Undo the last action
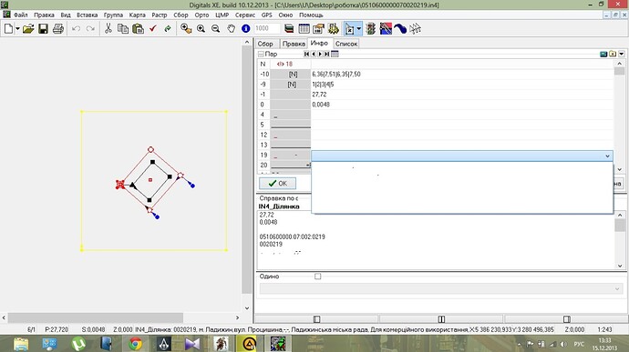Screen dimensions: 629x352 click(x=76, y=29)
